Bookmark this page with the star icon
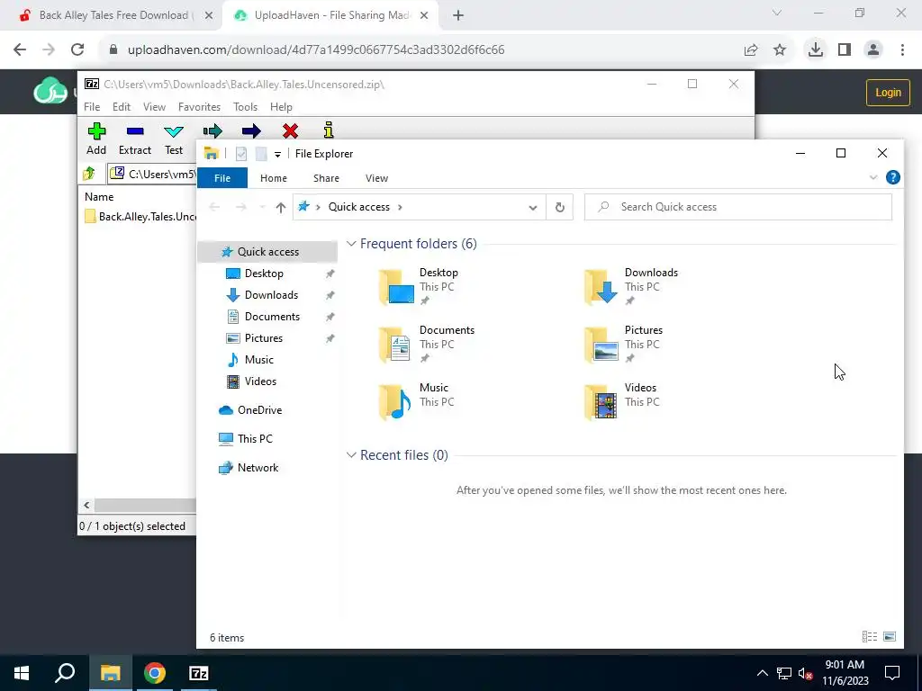922x691 pixels. point(780,50)
